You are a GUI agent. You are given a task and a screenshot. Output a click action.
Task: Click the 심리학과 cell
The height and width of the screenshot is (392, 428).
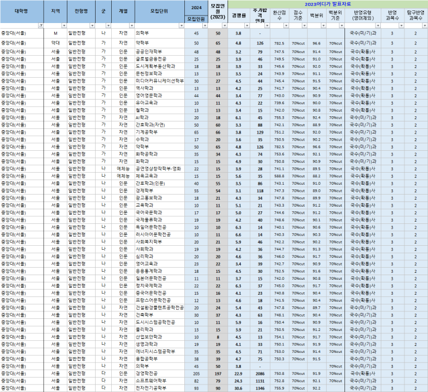tap(160, 257)
